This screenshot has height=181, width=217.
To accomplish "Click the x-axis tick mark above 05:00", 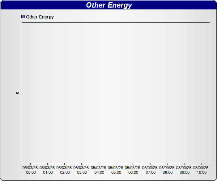I will click(116, 164).
